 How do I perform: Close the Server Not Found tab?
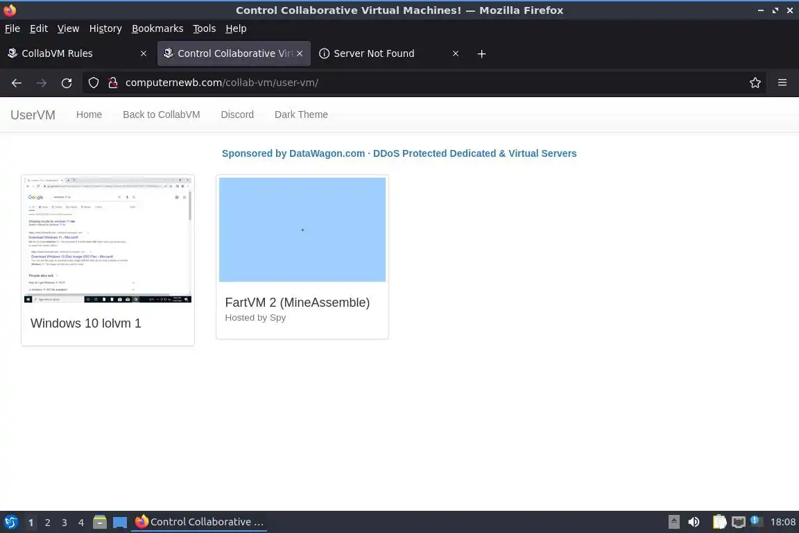click(x=456, y=53)
